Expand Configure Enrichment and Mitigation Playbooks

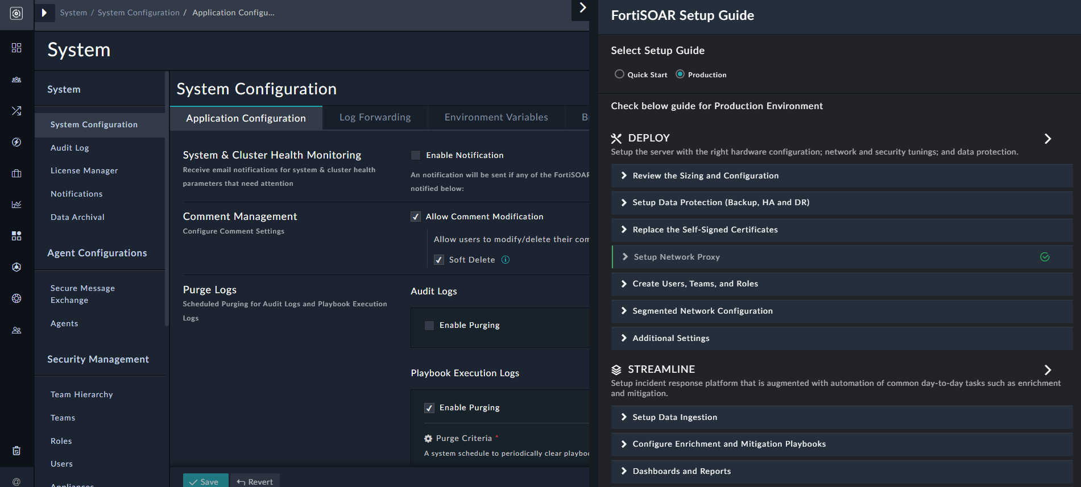842,444
